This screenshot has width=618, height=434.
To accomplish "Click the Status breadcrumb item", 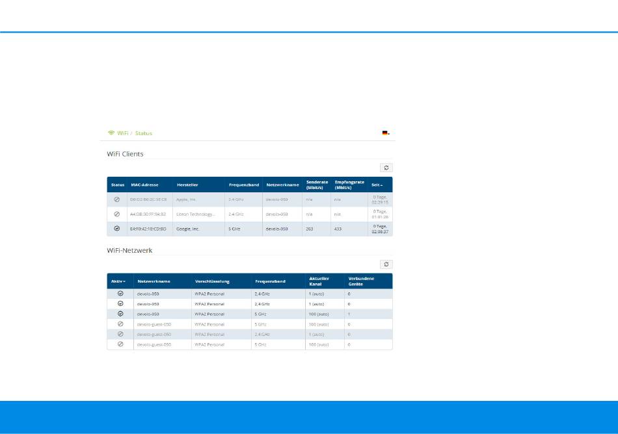I will (144, 133).
